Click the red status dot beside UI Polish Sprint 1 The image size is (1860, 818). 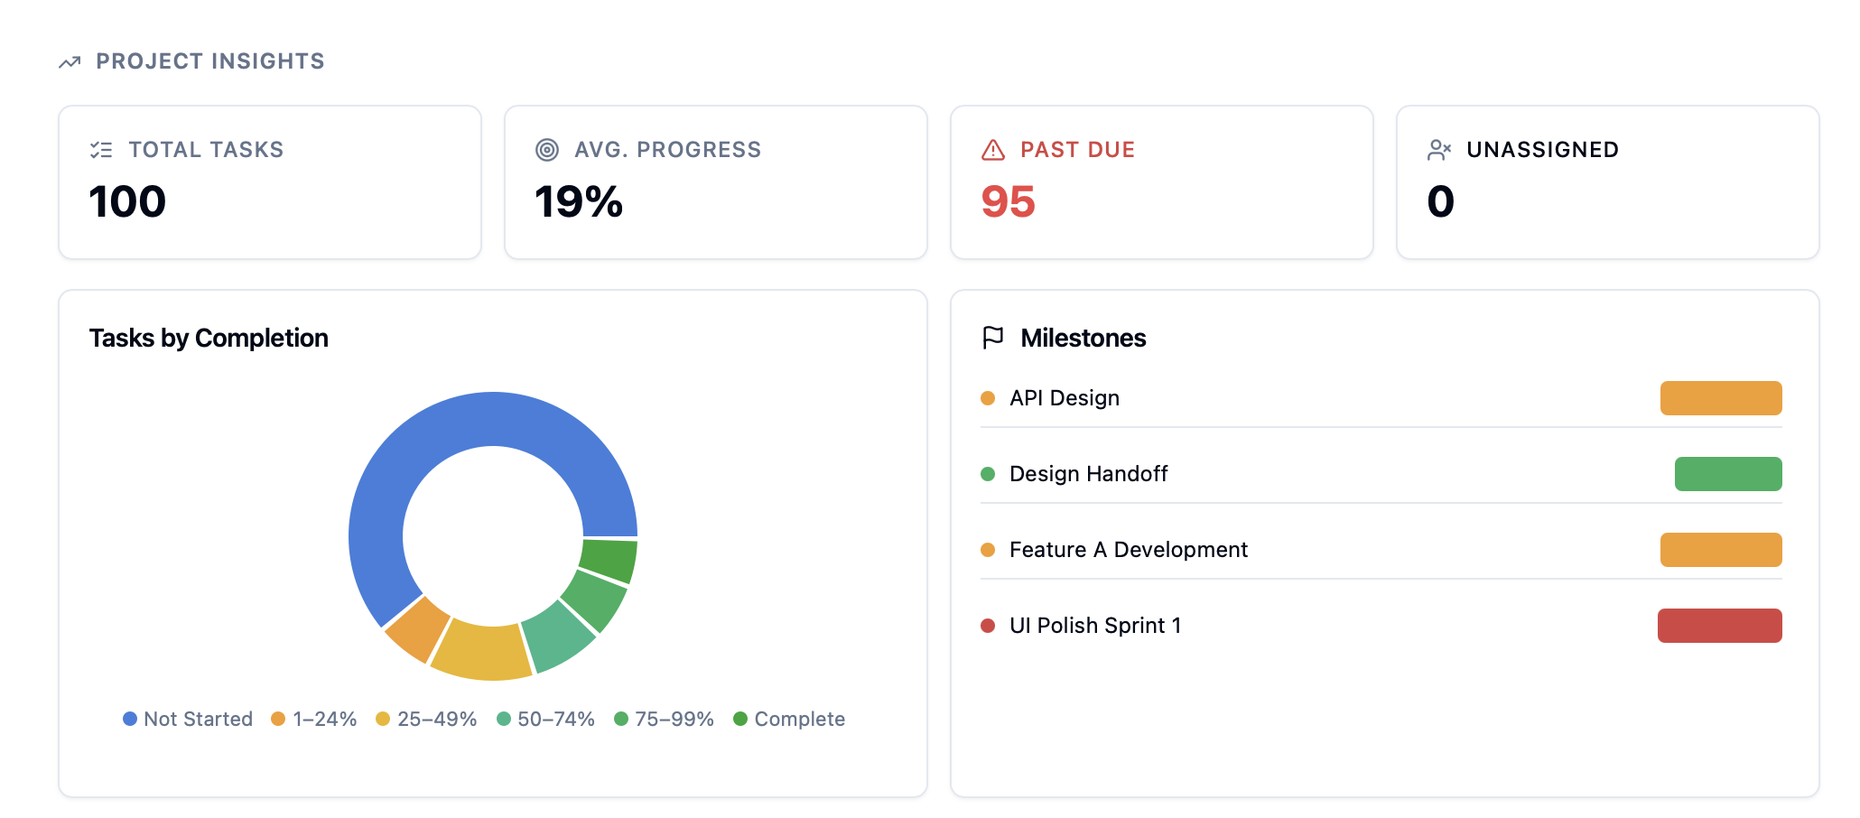coord(987,625)
